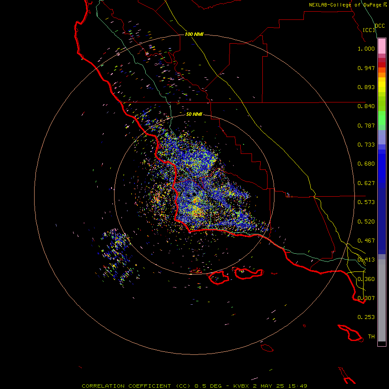Click the 0.840 scale value
389x389 pixels.
pos(366,106)
